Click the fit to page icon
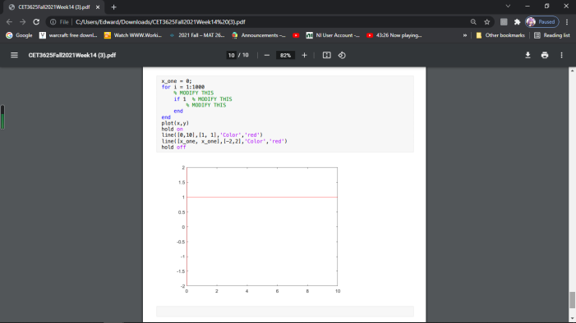This screenshot has height=323, width=576. [326, 55]
